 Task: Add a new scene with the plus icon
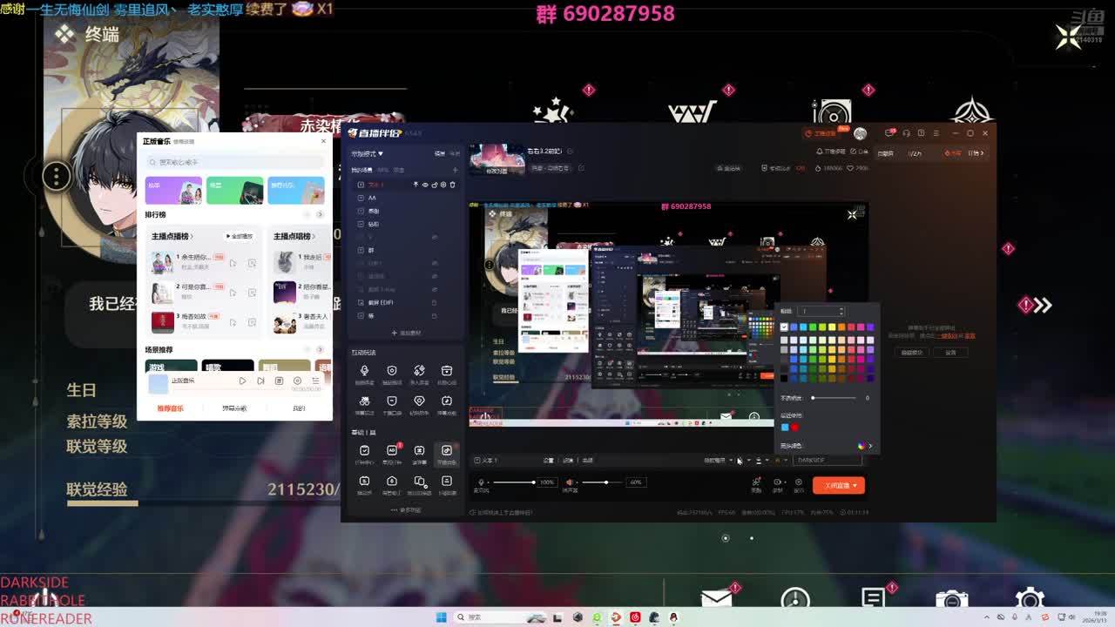coord(455,170)
